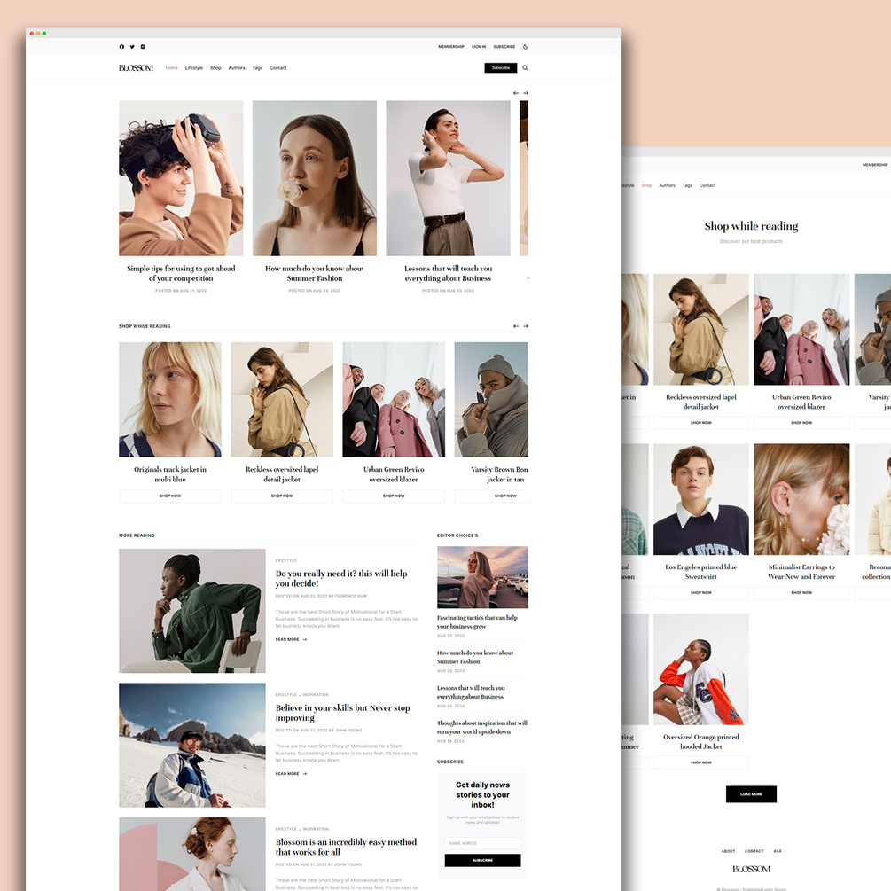Open the Tags menu item in front window
The image size is (891, 891).
[x=257, y=68]
